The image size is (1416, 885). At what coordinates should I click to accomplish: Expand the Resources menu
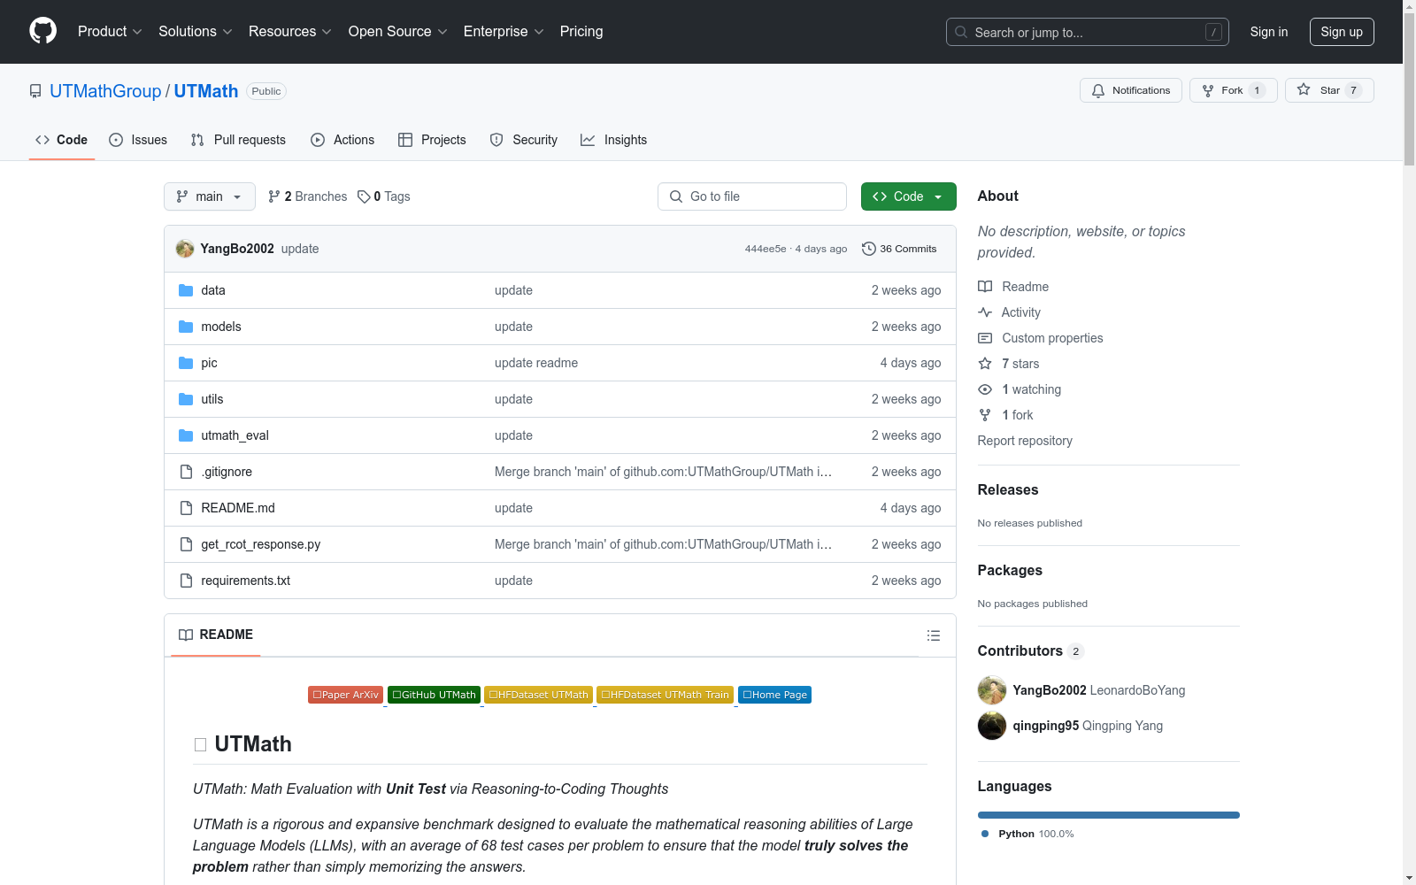click(x=290, y=32)
